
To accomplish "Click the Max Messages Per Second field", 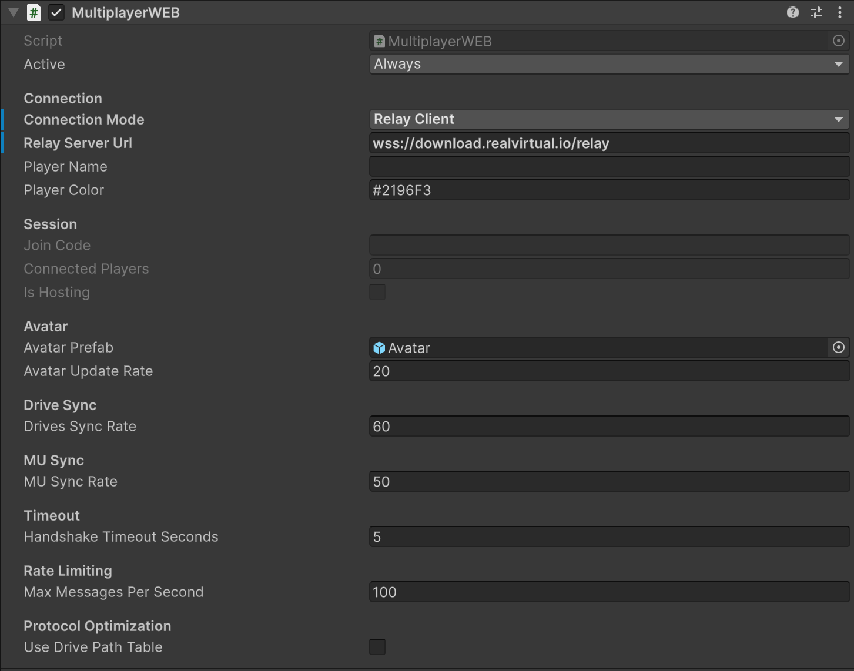I will [x=609, y=592].
